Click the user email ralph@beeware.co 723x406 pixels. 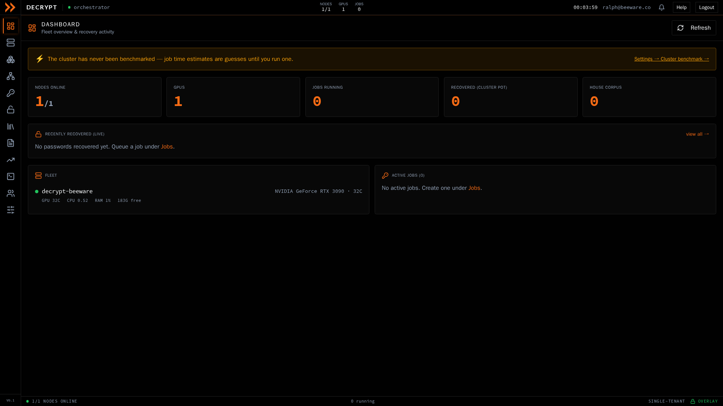[x=626, y=7]
